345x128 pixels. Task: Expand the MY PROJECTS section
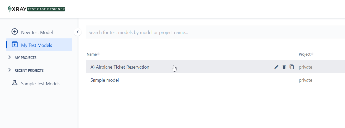pos(10,57)
